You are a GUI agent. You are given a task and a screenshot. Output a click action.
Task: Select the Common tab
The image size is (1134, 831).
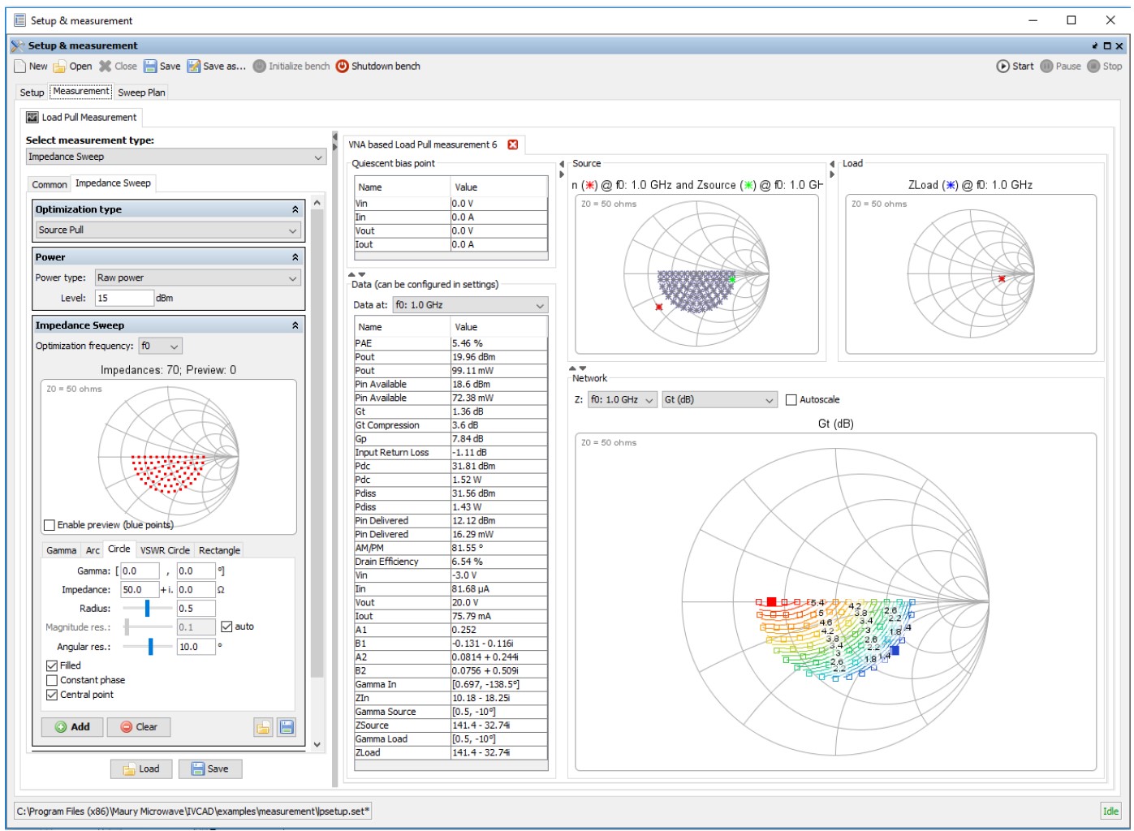pos(50,184)
